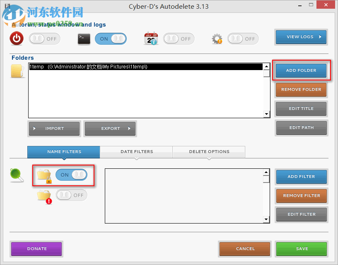338x265 pixels.
Task: Click the gear settings icon
Action: tap(217, 38)
